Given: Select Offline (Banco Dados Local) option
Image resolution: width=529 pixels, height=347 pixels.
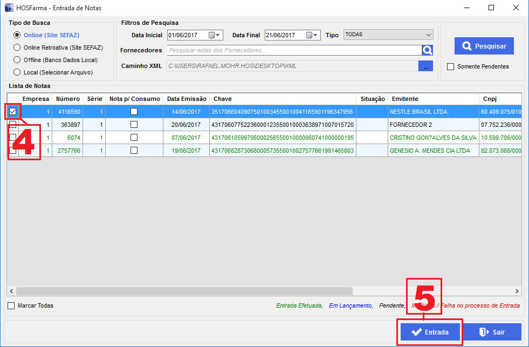Looking at the screenshot, I should point(17,60).
